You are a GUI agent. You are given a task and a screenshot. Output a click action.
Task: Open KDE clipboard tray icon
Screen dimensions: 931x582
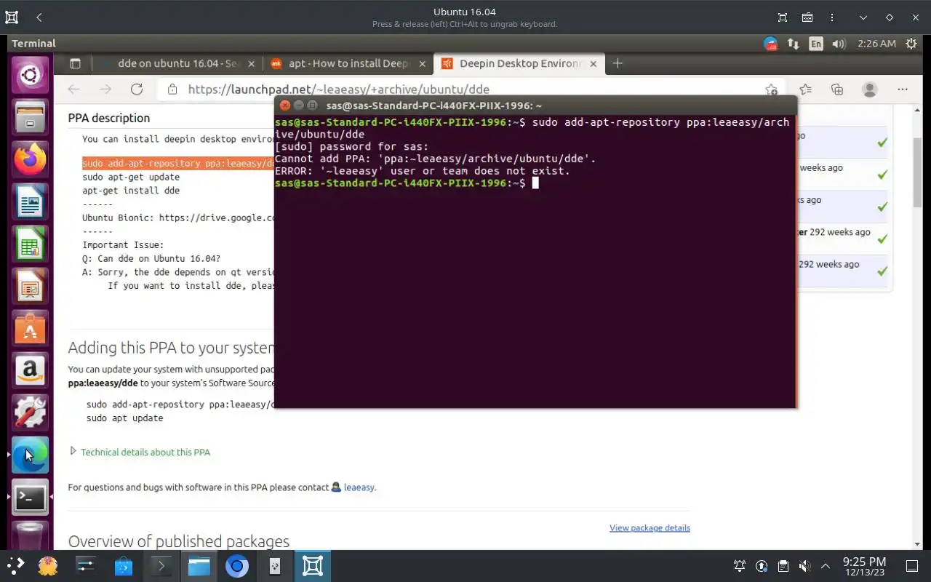(x=783, y=566)
